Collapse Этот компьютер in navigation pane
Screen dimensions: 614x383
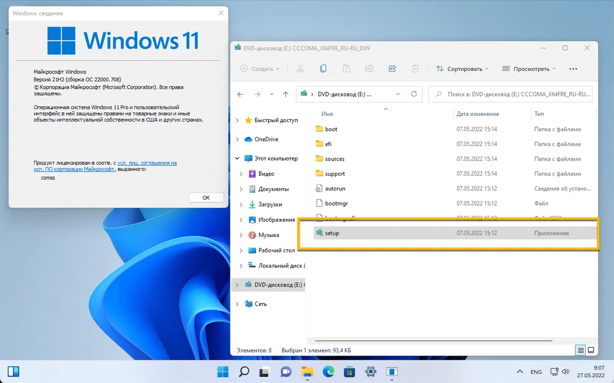(237, 158)
